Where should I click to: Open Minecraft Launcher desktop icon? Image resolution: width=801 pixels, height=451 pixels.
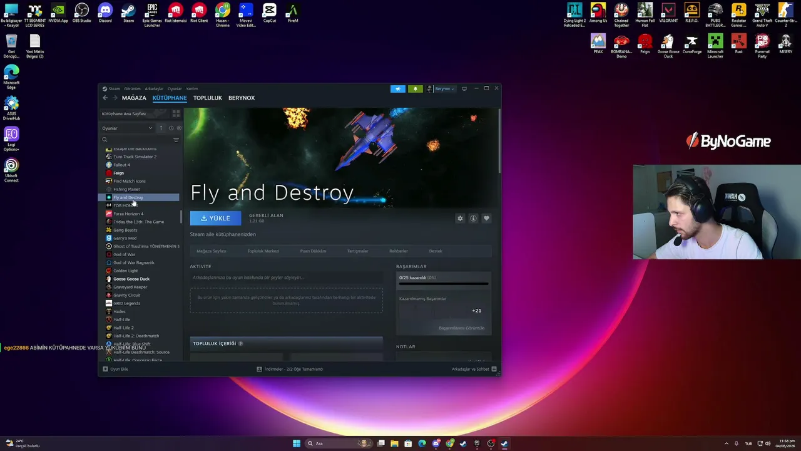click(715, 46)
